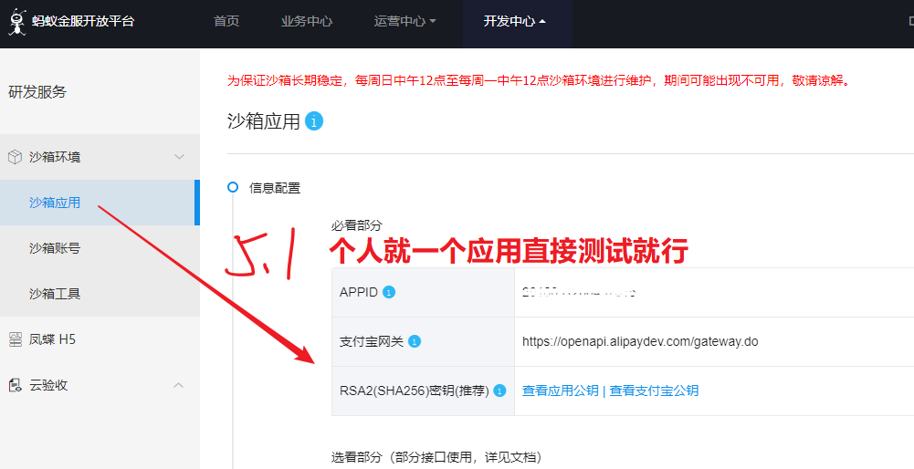Click the RSA2(SHA256)密钥(推荐) row label
This screenshot has width=914, height=469.
coord(415,391)
